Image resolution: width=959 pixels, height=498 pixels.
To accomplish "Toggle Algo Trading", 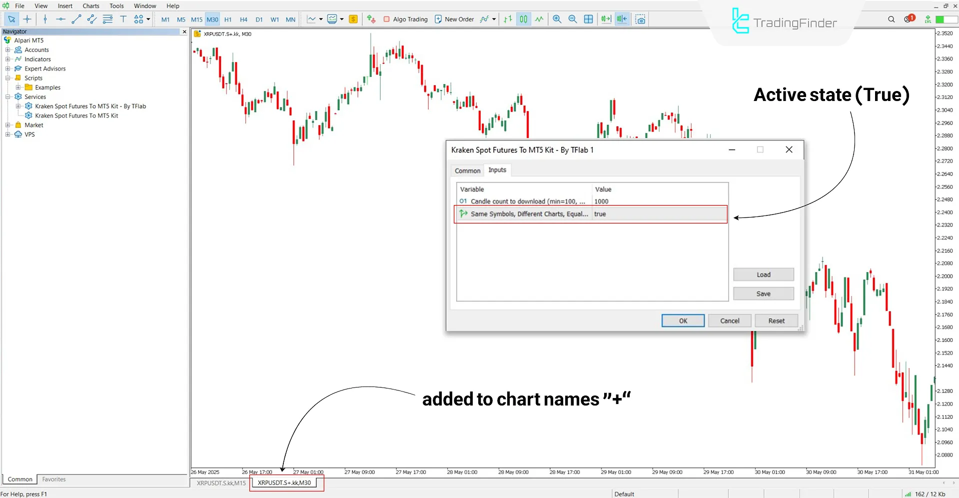I will tap(405, 19).
